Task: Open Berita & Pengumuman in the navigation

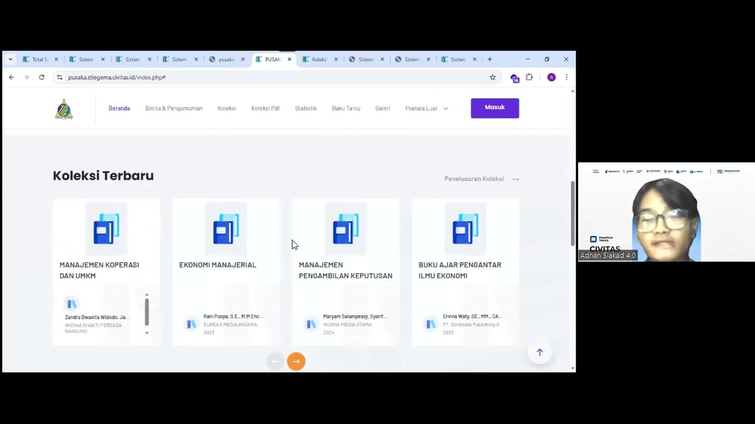Action: click(x=173, y=108)
